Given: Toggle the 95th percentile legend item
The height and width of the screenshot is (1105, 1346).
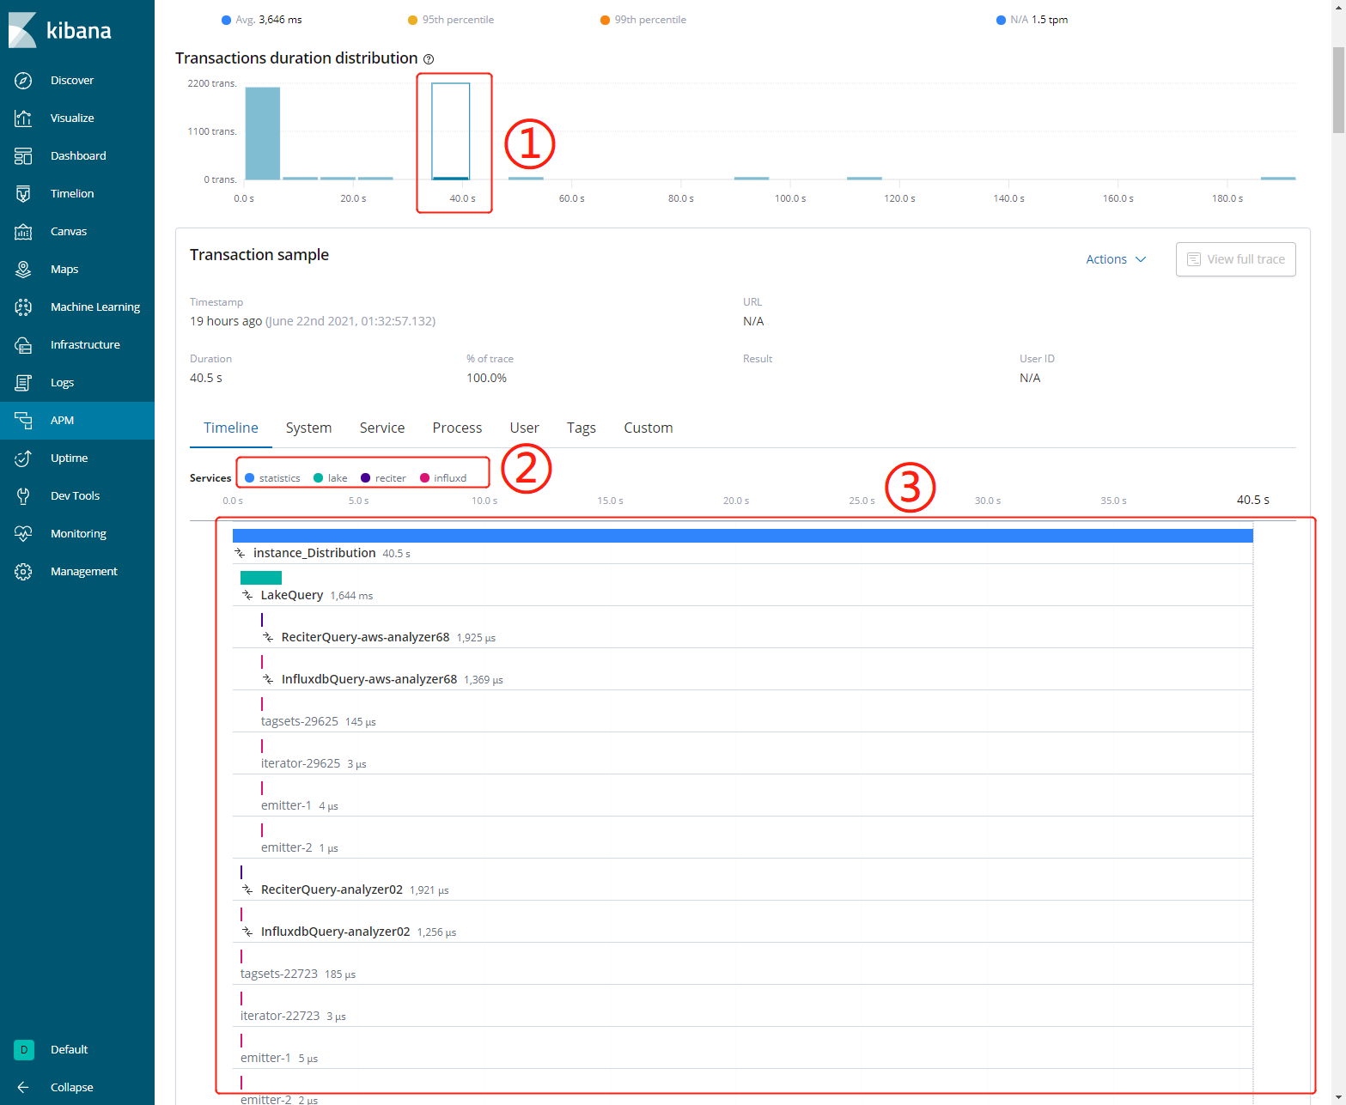Looking at the screenshot, I should (x=451, y=20).
